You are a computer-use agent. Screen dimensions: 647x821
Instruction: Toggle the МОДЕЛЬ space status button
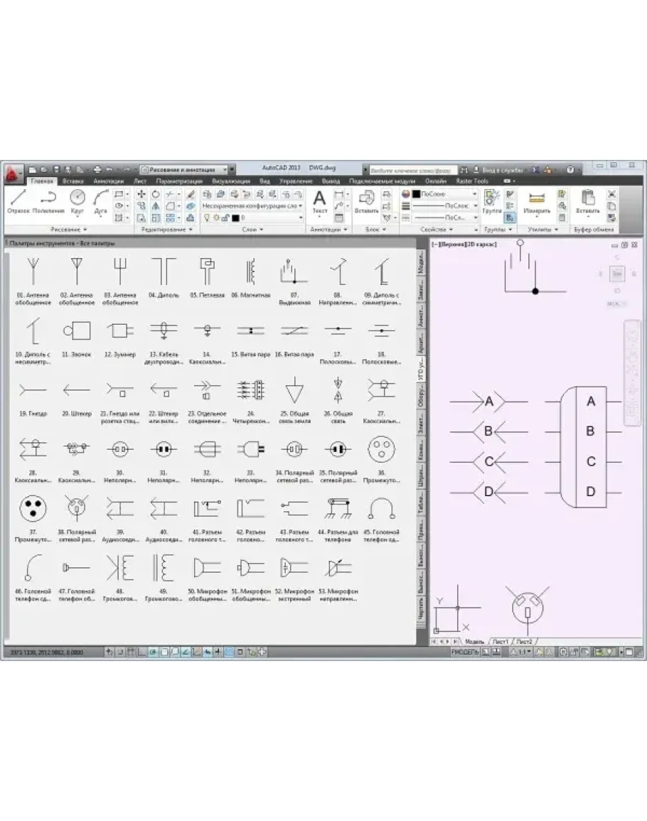click(465, 651)
